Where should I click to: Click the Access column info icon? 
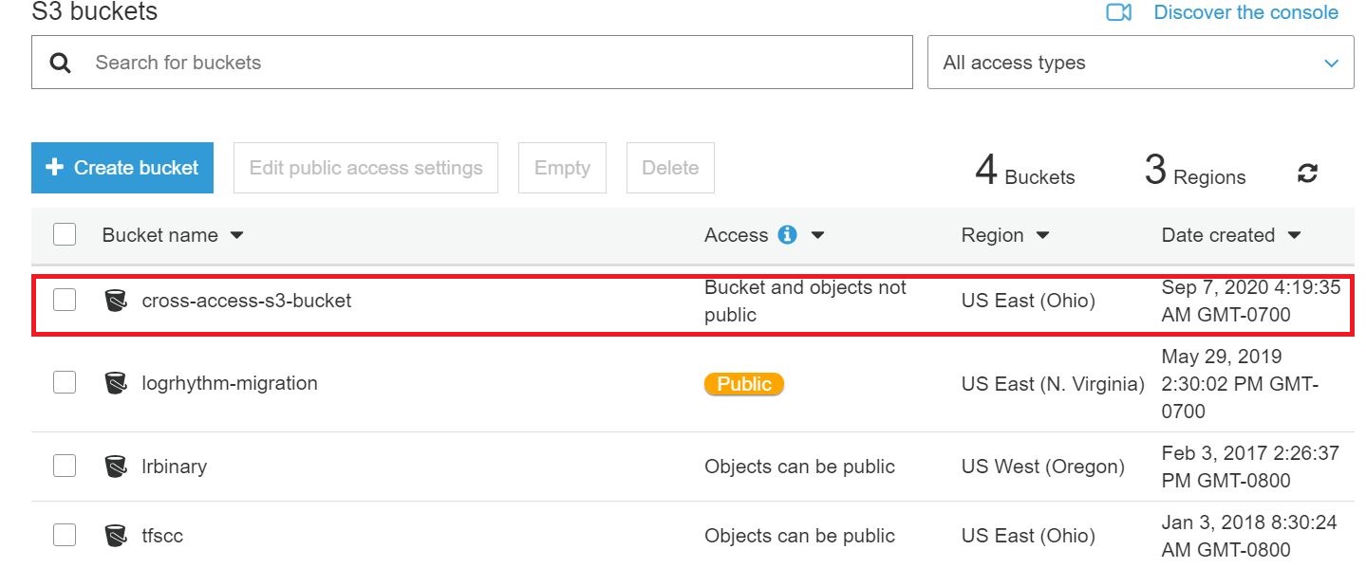coord(787,235)
